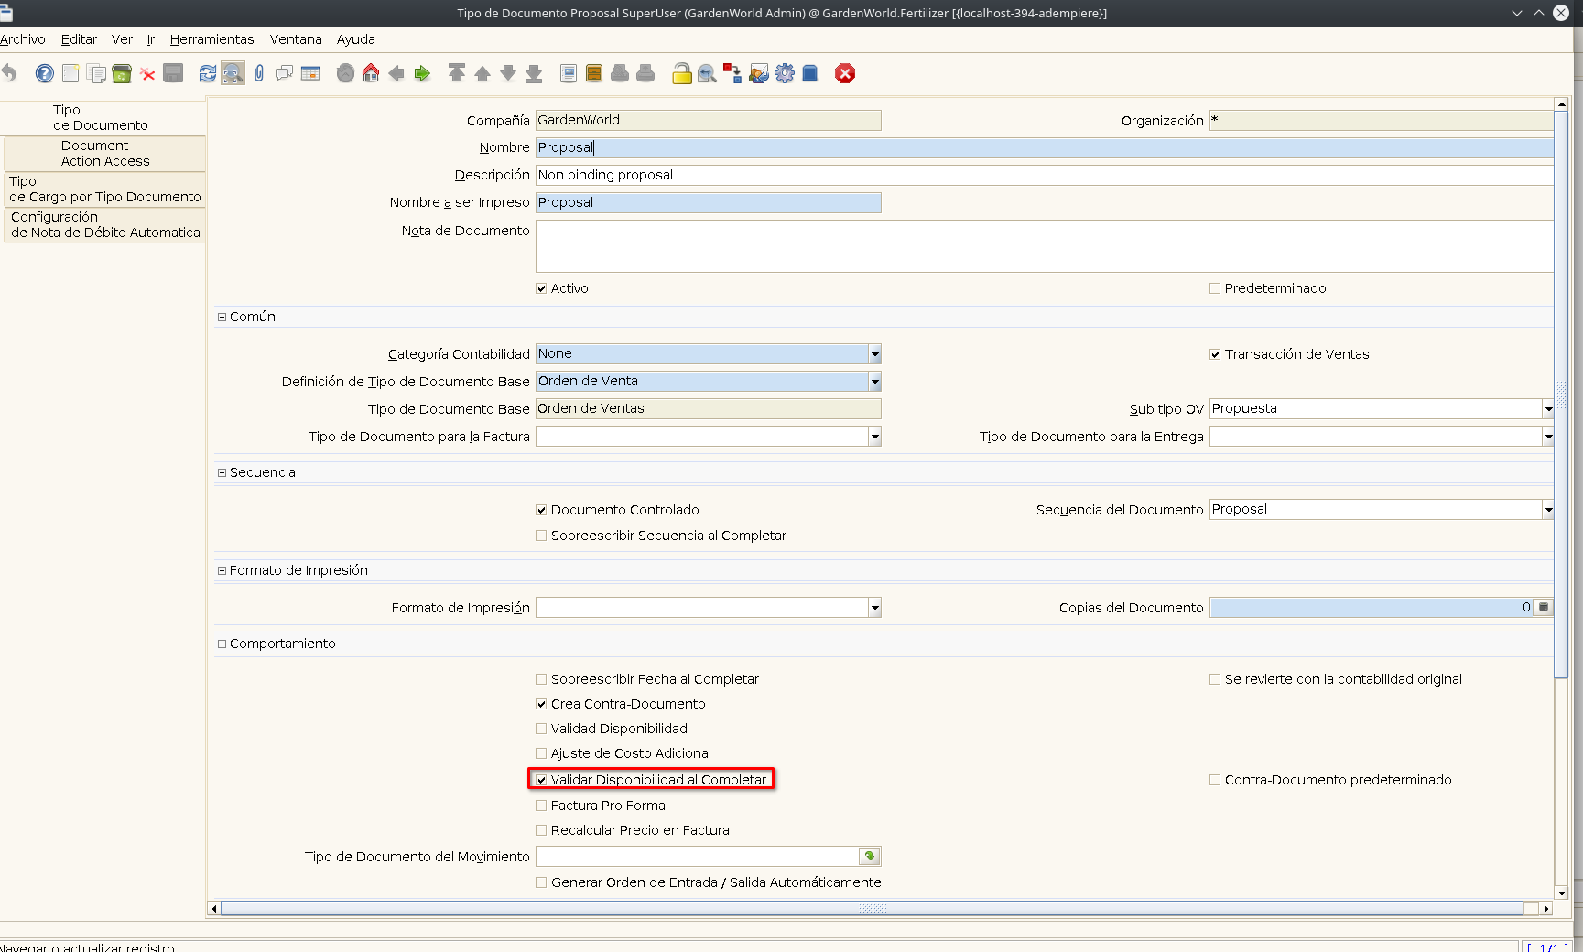Collapse the Secuencia section
Screen dimensions: 1583x952
222,472
